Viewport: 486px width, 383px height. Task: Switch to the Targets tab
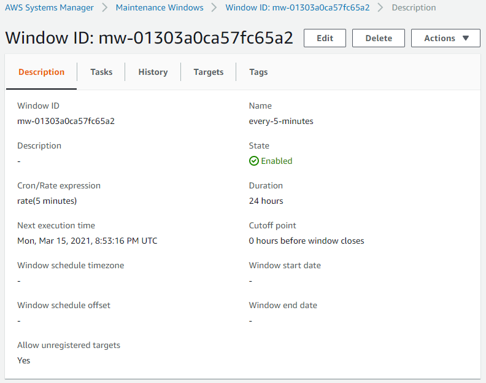tap(209, 72)
